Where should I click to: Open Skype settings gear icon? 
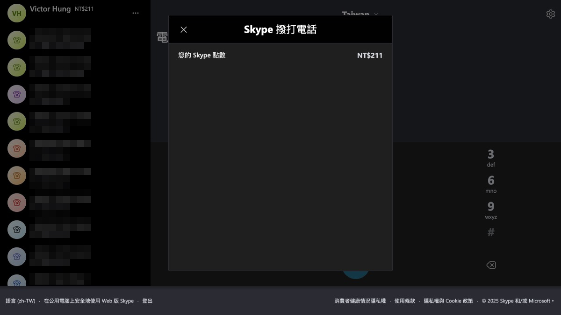tap(551, 14)
